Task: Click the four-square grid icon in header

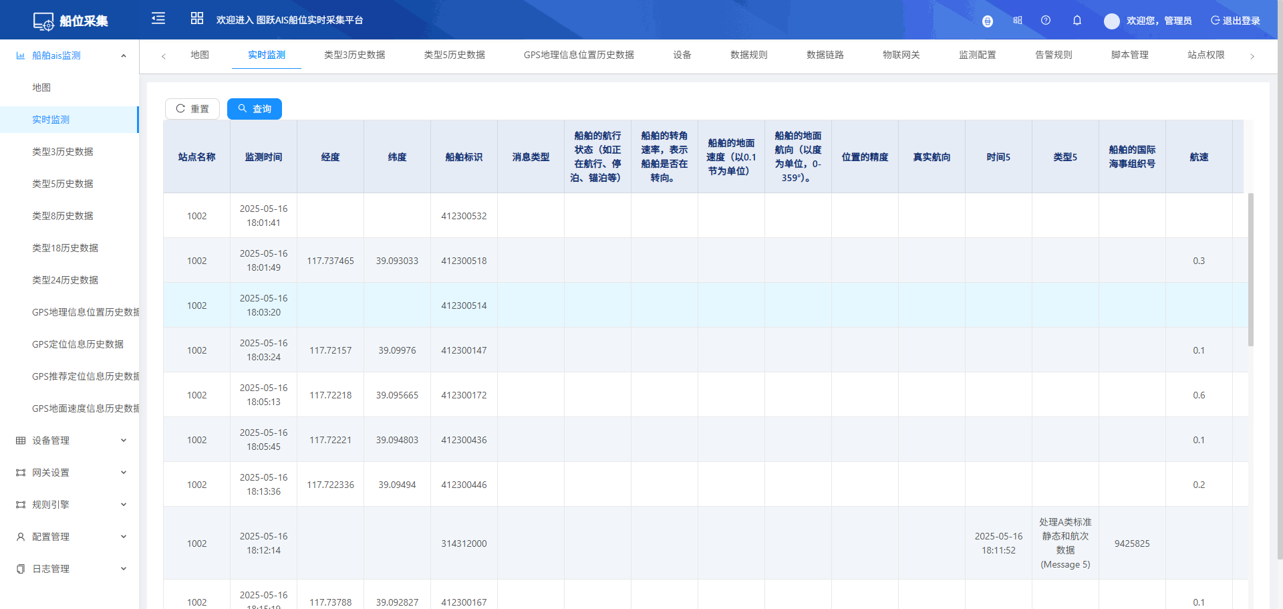Action: point(196,19)
